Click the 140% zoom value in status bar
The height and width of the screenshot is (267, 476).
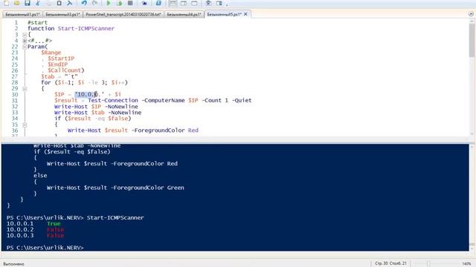click(x=466, y=264)
